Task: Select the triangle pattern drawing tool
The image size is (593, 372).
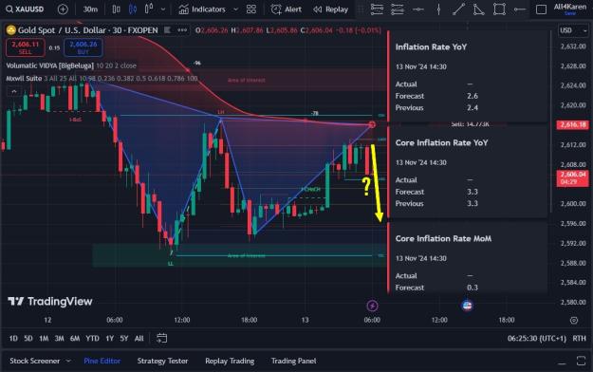Action: [479, 9]
